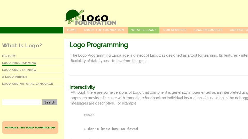Click the Logo Programming page heading
This screenshot has height=139, width=248.
[x=99, y=45]
